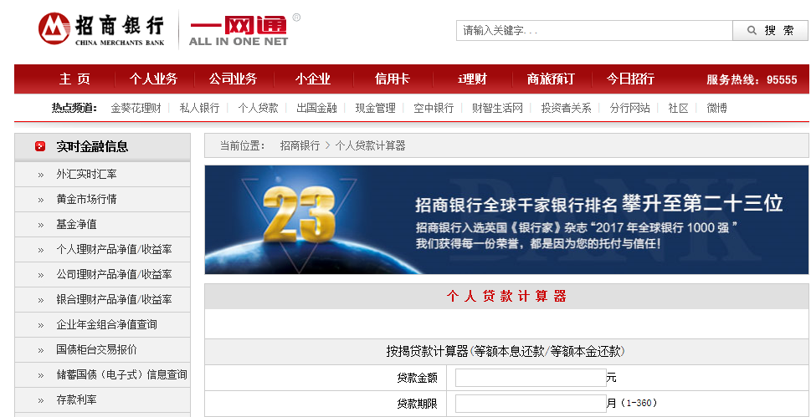Viewport: 811px width, 417px height.
Task: Open 国债柜台交易报价 in sidebar
Action: click(x=97, y=350)
